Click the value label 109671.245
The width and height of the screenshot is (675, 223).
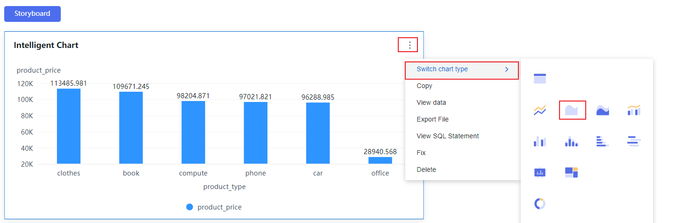pyautogui.click(x=131, y=87)
